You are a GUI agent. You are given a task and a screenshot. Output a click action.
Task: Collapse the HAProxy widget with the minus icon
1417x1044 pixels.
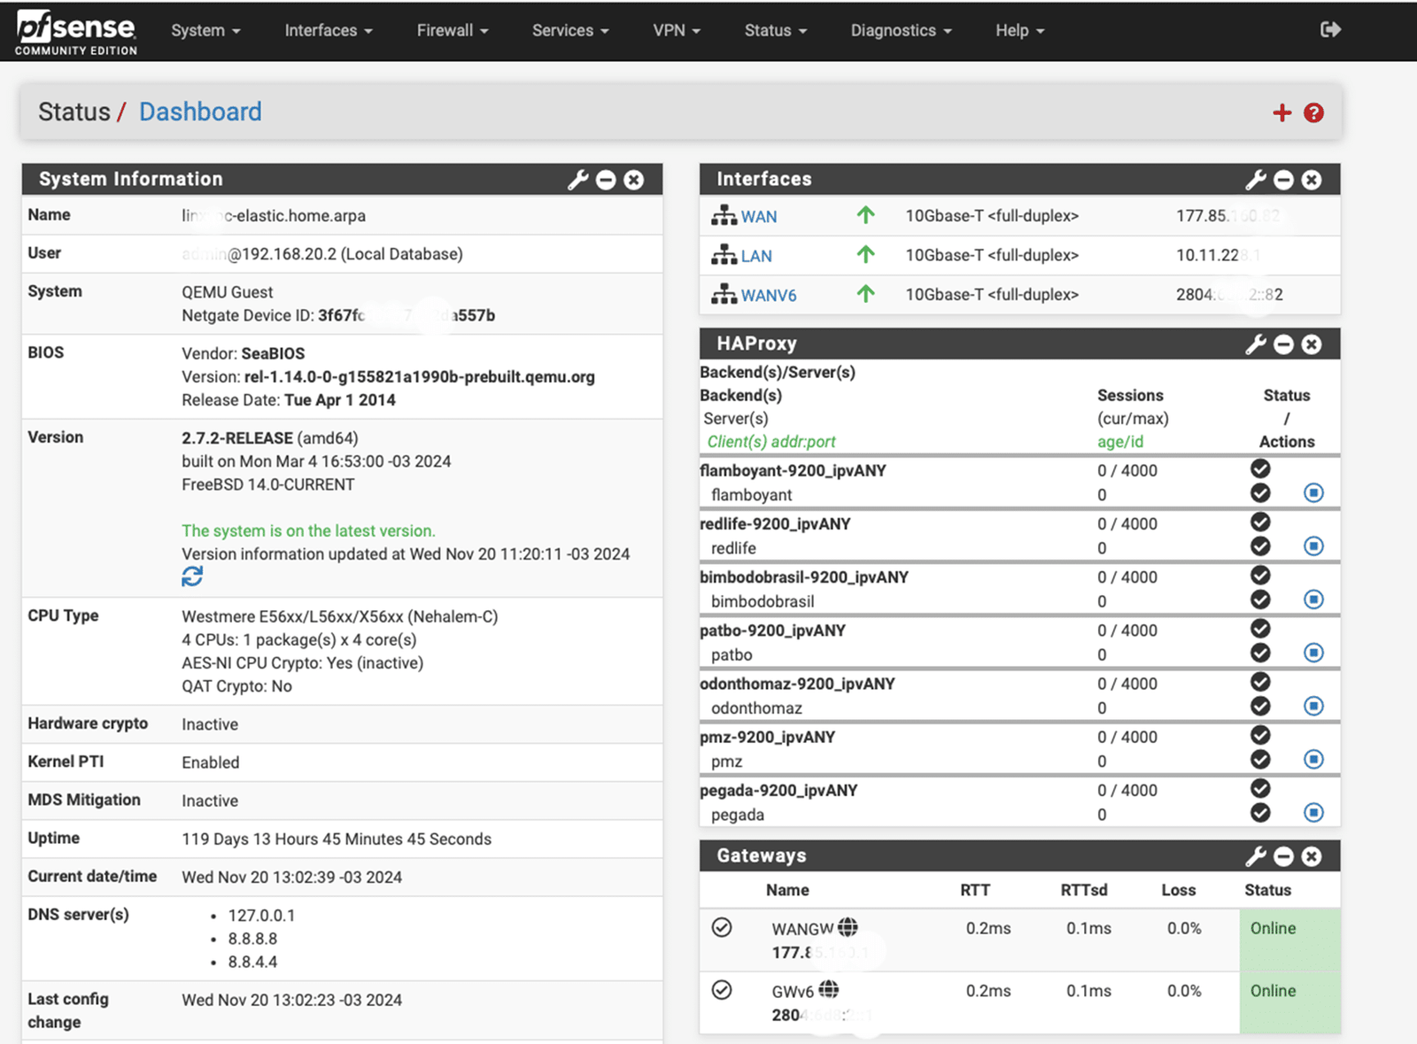1283,344
